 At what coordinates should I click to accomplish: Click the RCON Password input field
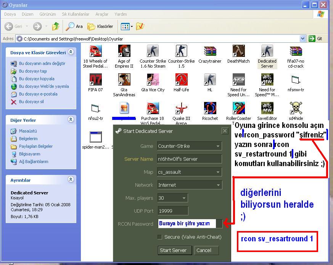coord(190,223)
